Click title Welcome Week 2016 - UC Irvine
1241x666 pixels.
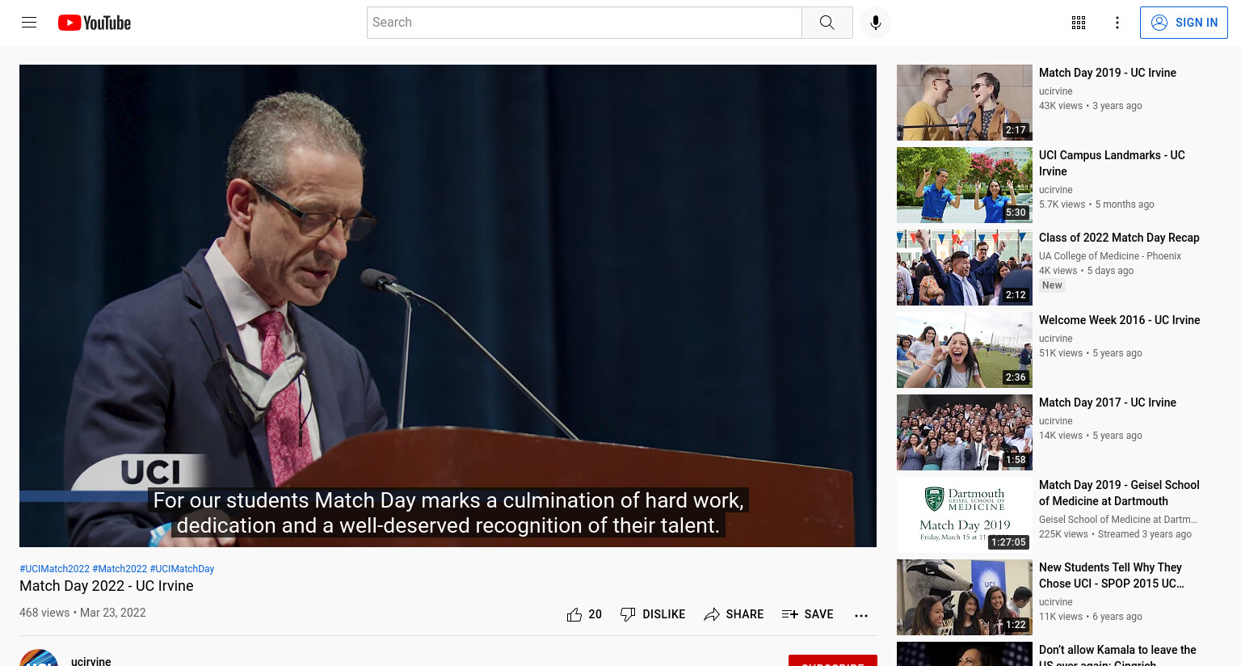1119,320
